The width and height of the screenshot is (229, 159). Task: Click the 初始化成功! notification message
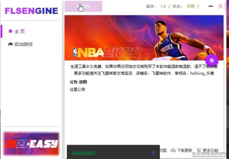(84, 153)
